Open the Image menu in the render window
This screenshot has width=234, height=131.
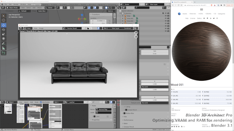[x=41, y=28]
